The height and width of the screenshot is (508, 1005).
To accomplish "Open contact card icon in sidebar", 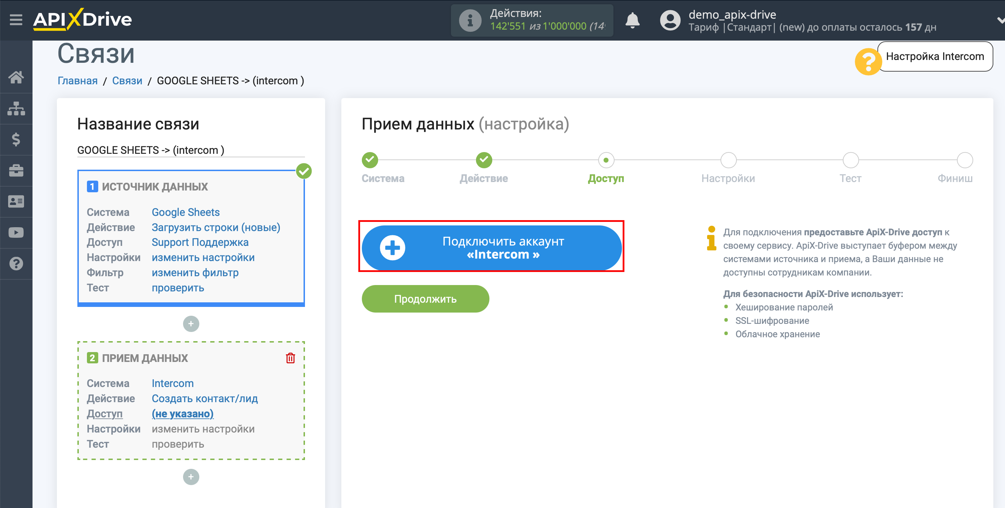I will tap(16, 201).
